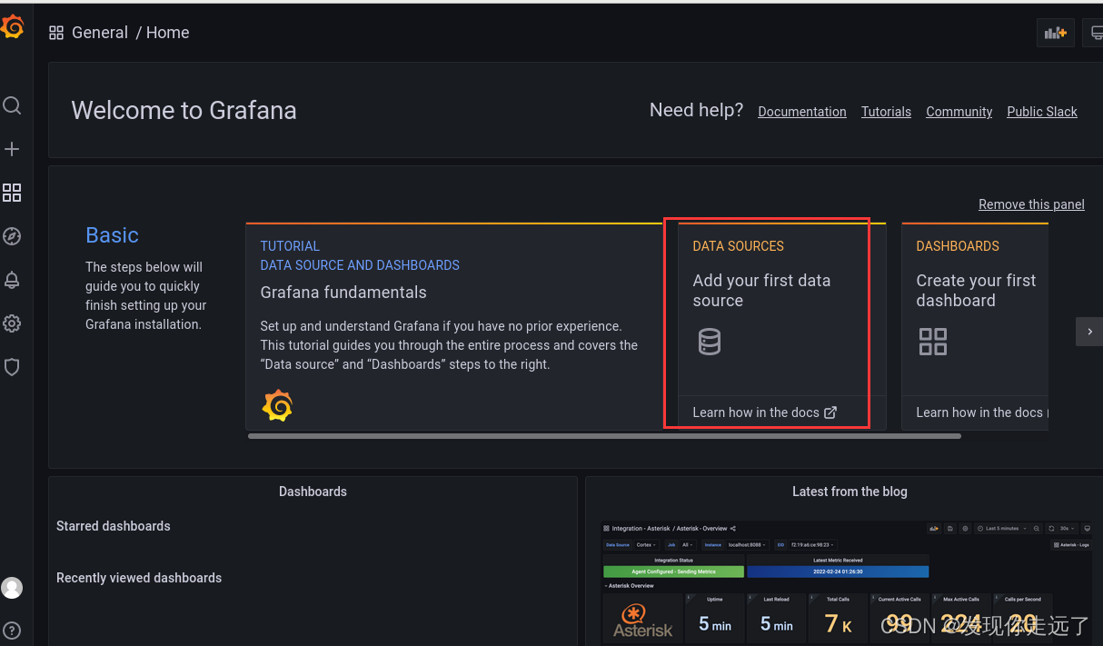Select Home in the breadcrumb
The width and height of the screenshot is (1103, 646).
pyautogui.click(x=168, y=33)
